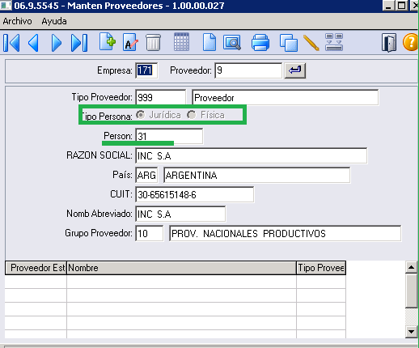
Task: Click the Empresa field containing 171
Action: pos(146,70)
